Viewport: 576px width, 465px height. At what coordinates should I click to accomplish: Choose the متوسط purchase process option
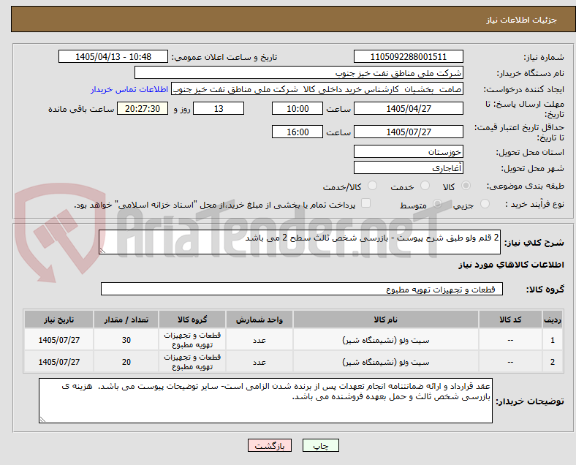point(438,204)
